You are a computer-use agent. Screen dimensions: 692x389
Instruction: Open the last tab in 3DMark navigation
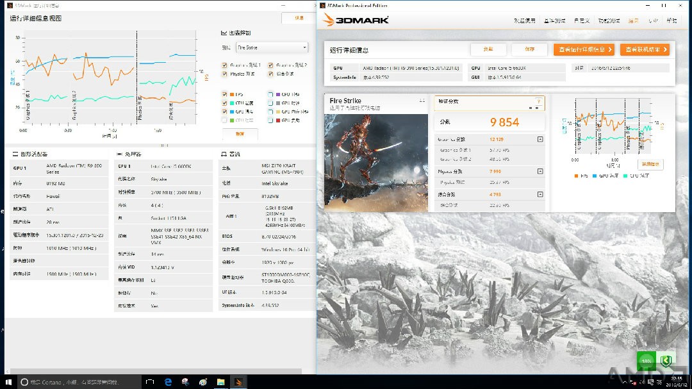[671, 21]
